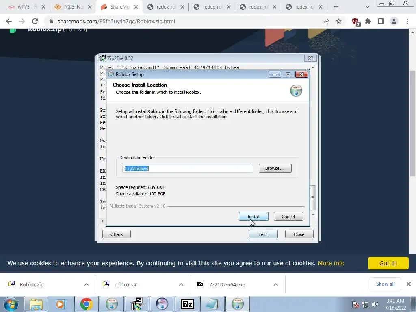Share this page icon
The height and width of the screenshot is (312, 416).
pyautogui.click(x=326, y=21)
